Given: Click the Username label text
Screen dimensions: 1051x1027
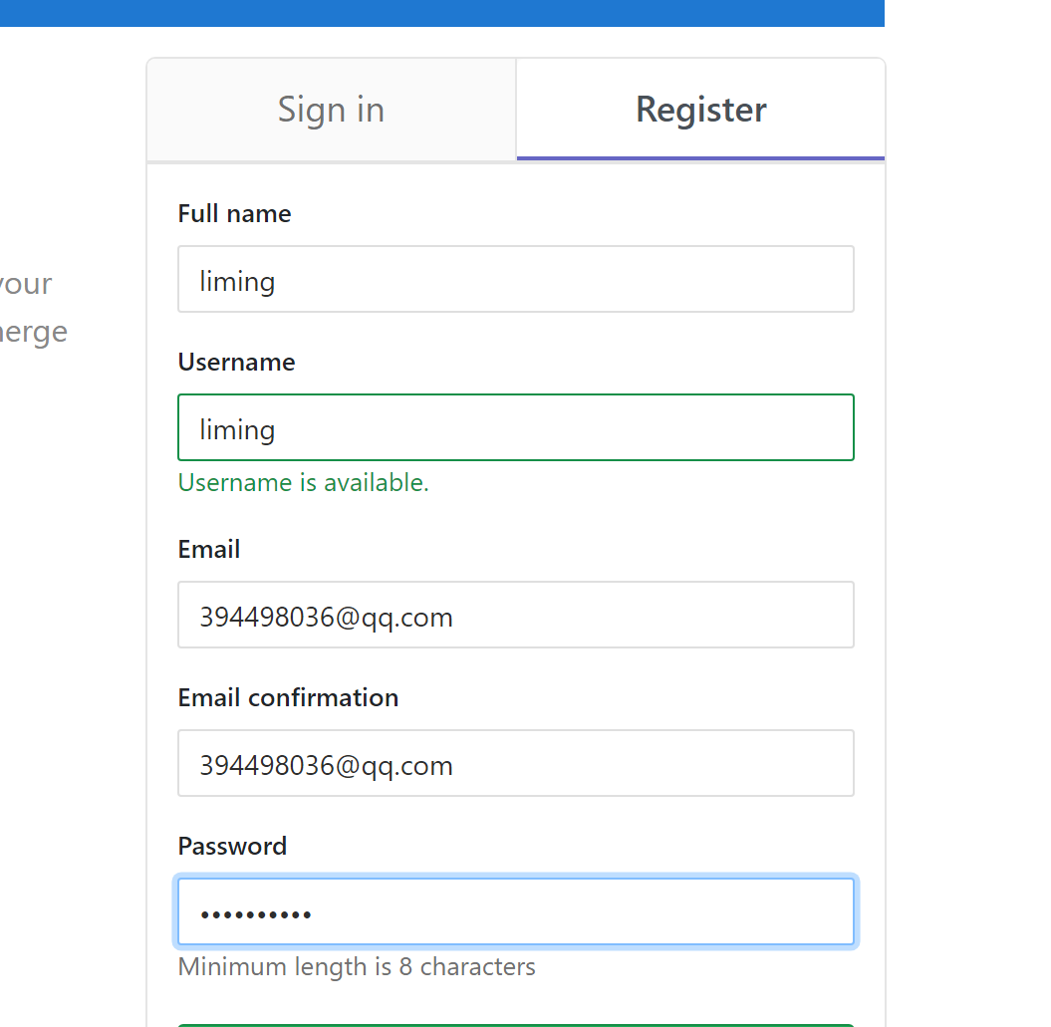Looking at the screenshot, I should [x=236, y=362].
